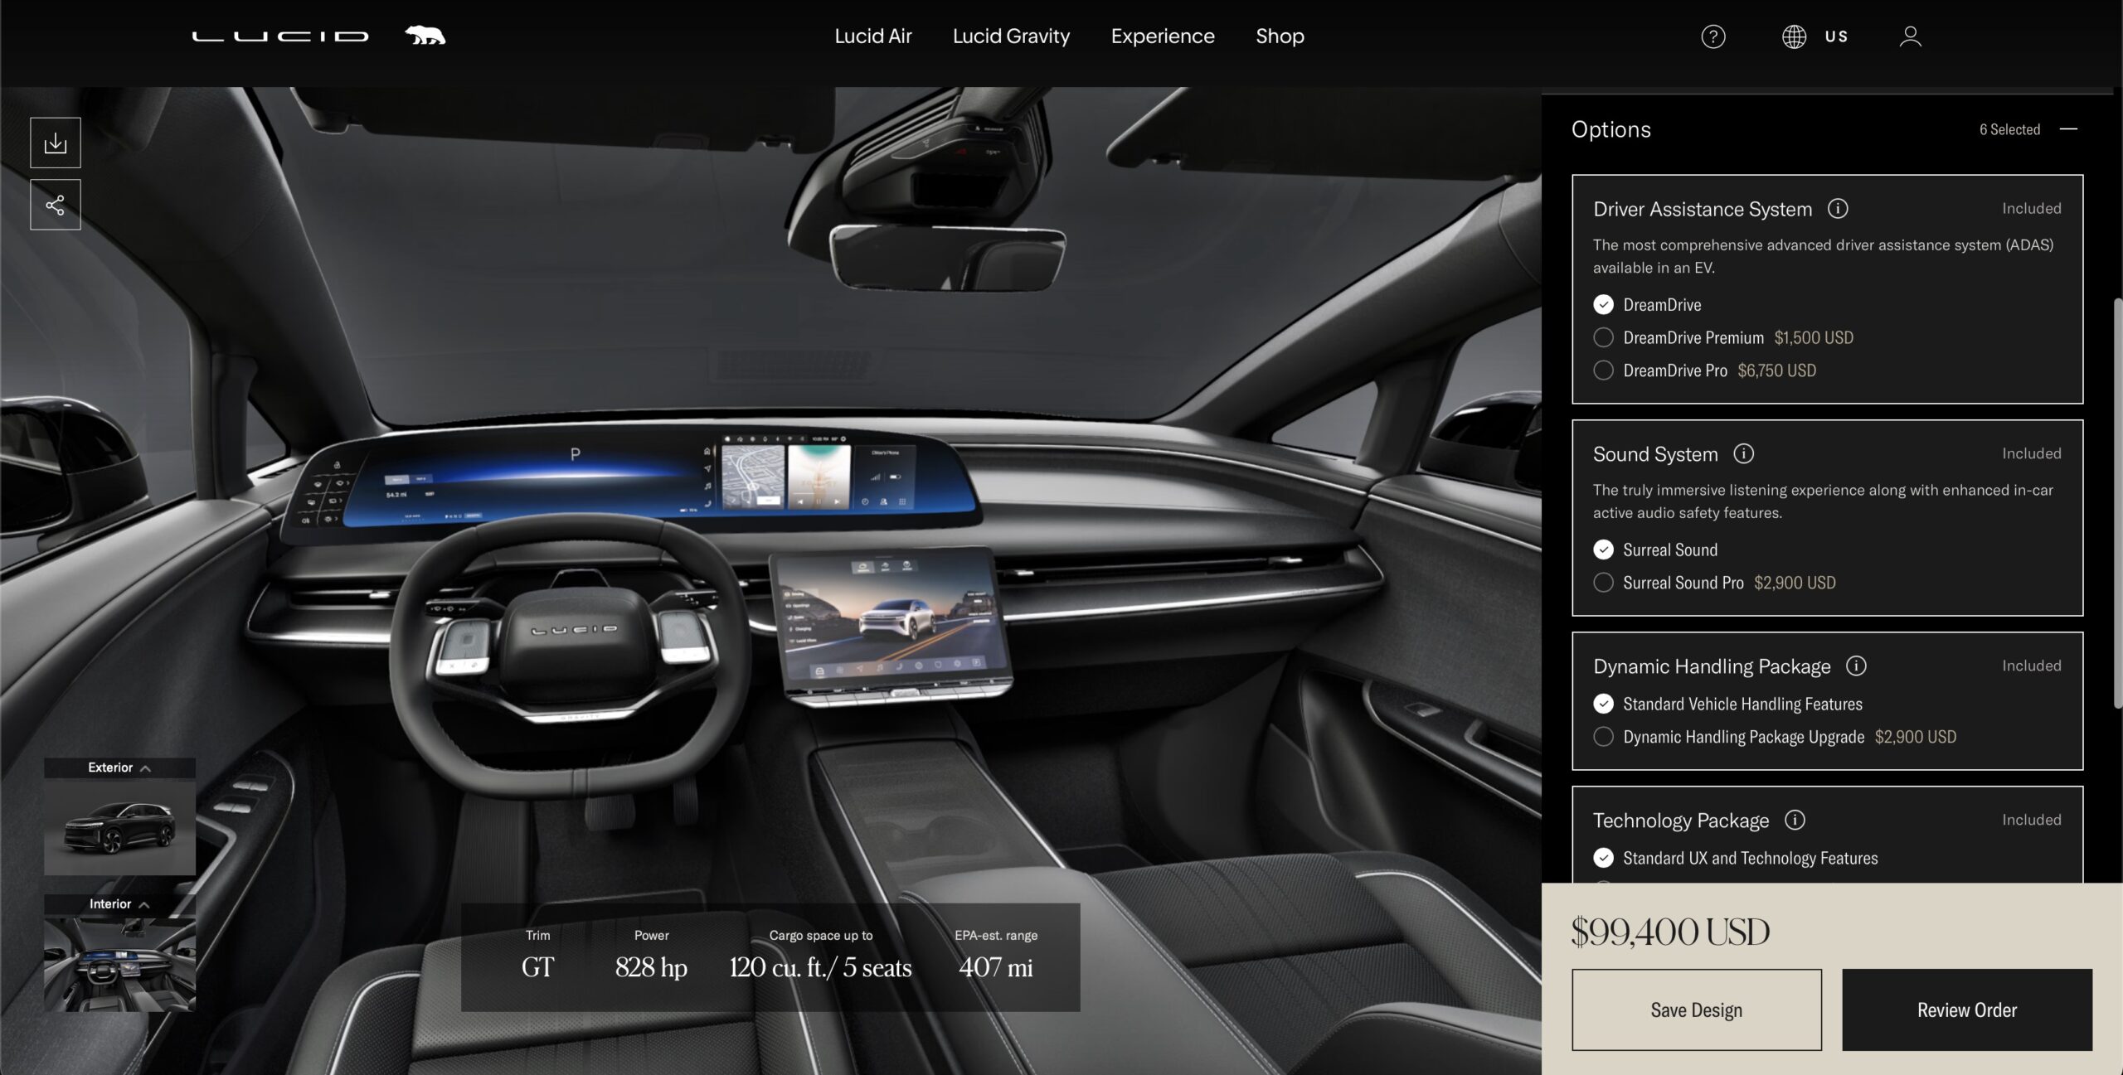Viewport: 2123px width, 1075px height.
Task: Open the Experience menu
Action: 1163,36
